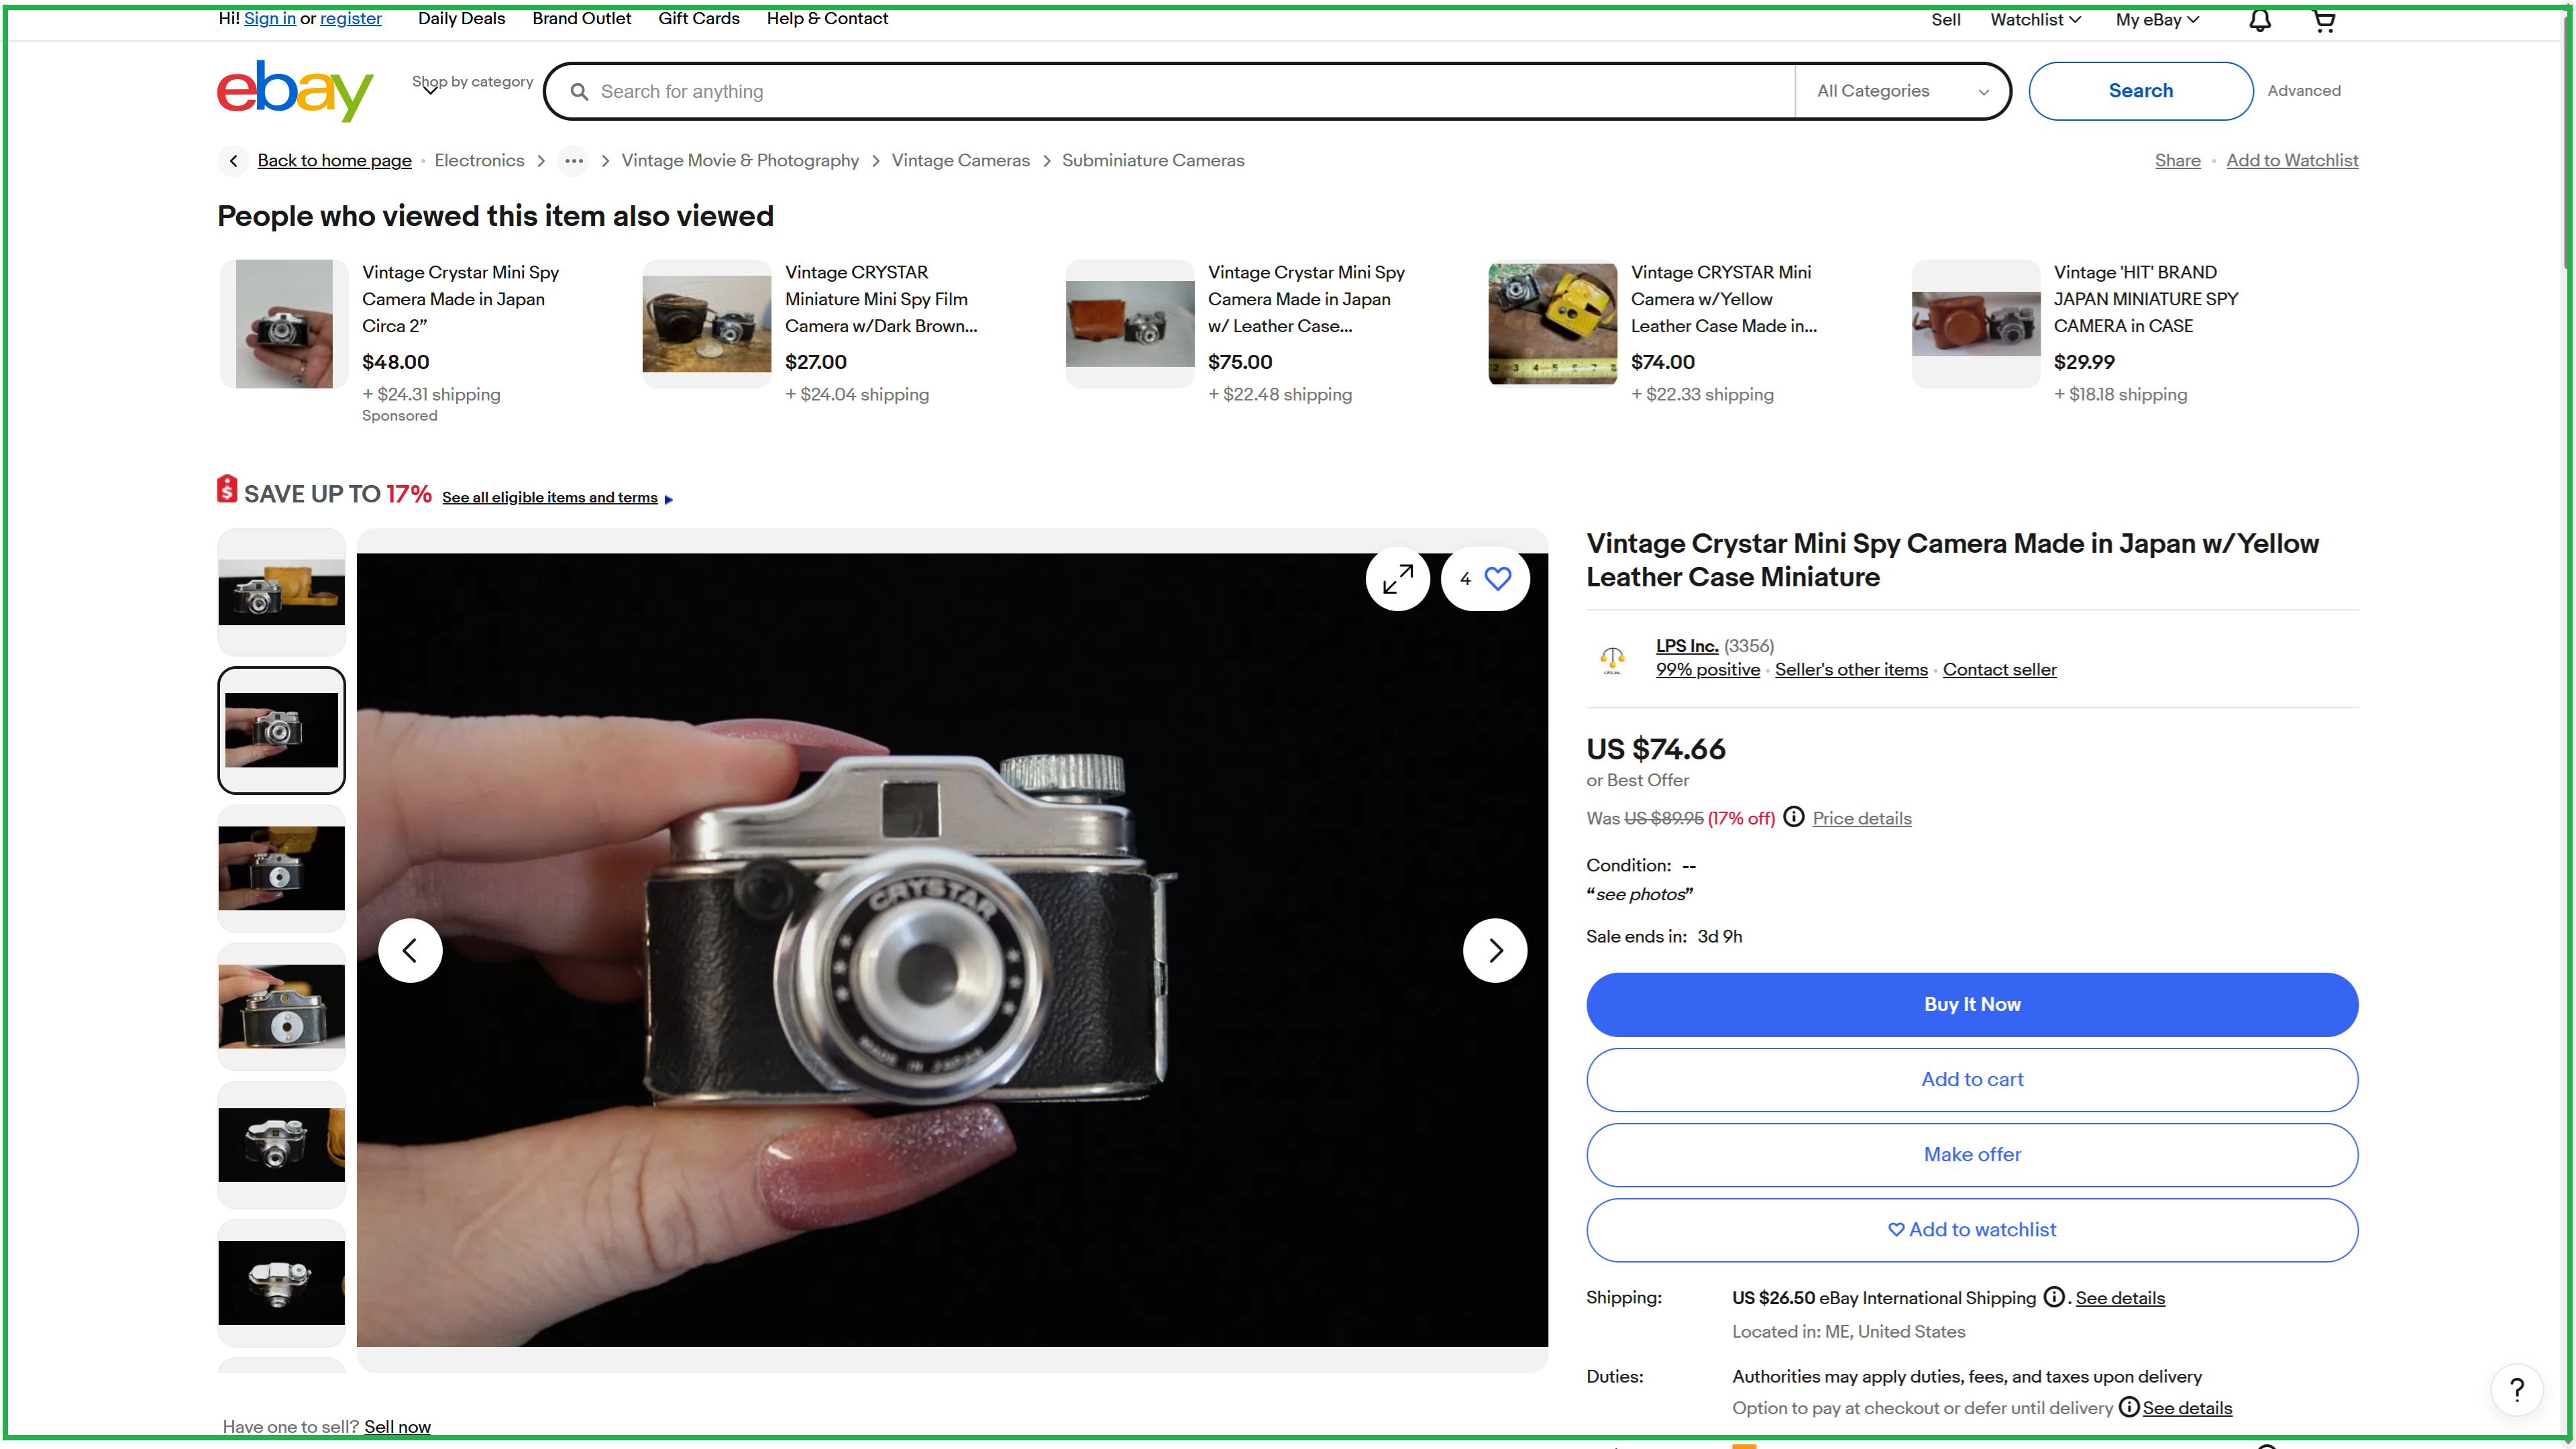Click the back arrow beside home page
The height and width of the screenshot is (1449, 2576).
pos(233,161)
